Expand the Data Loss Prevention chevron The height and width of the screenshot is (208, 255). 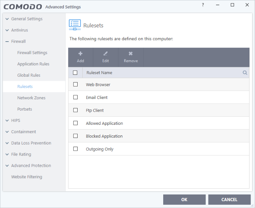point(7,143)
